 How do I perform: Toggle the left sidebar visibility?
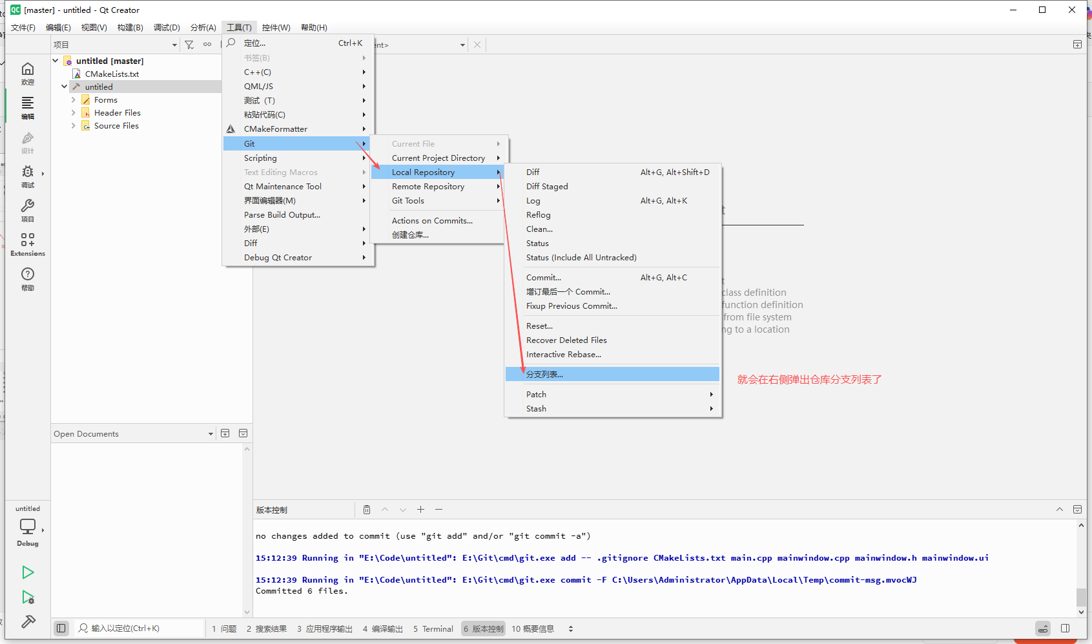click(61, 628)
